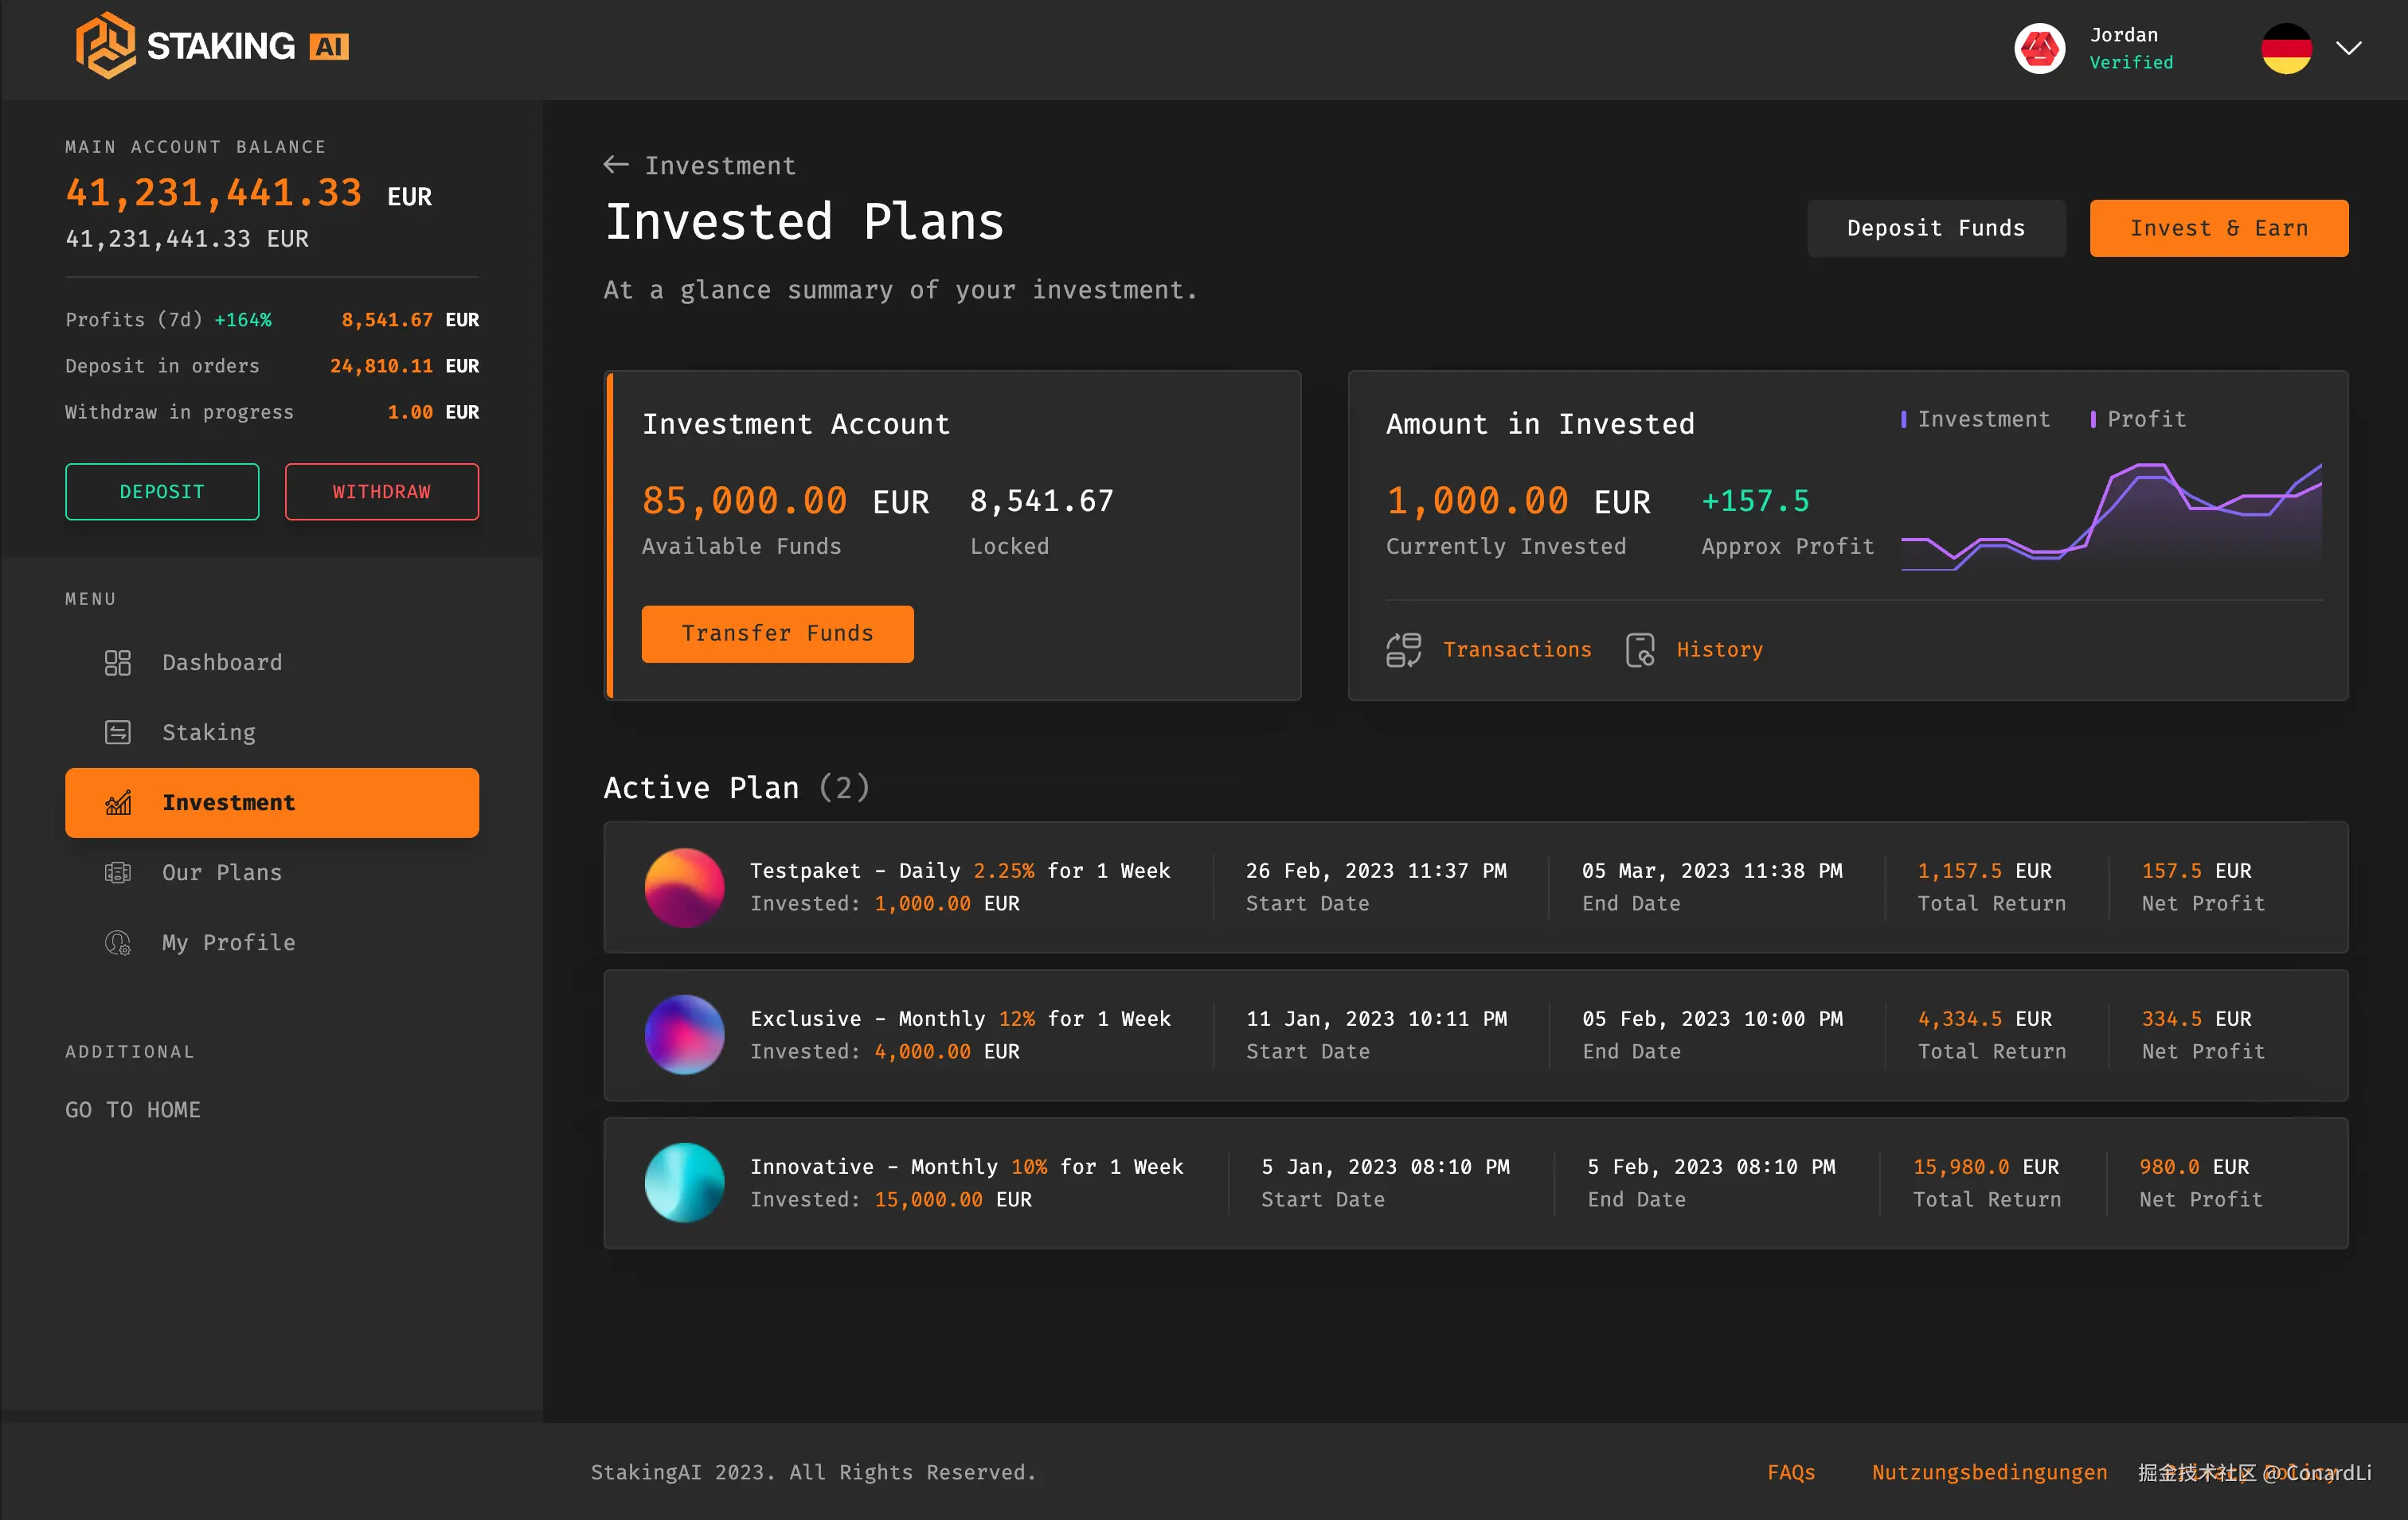The height and width of the screenshot is (1520, 2408).
Task: Toggle the Profit legend on the chart
Action: (2138, 419)
